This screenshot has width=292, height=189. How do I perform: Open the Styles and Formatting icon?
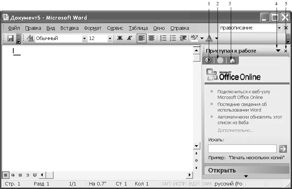coord(30,38)
